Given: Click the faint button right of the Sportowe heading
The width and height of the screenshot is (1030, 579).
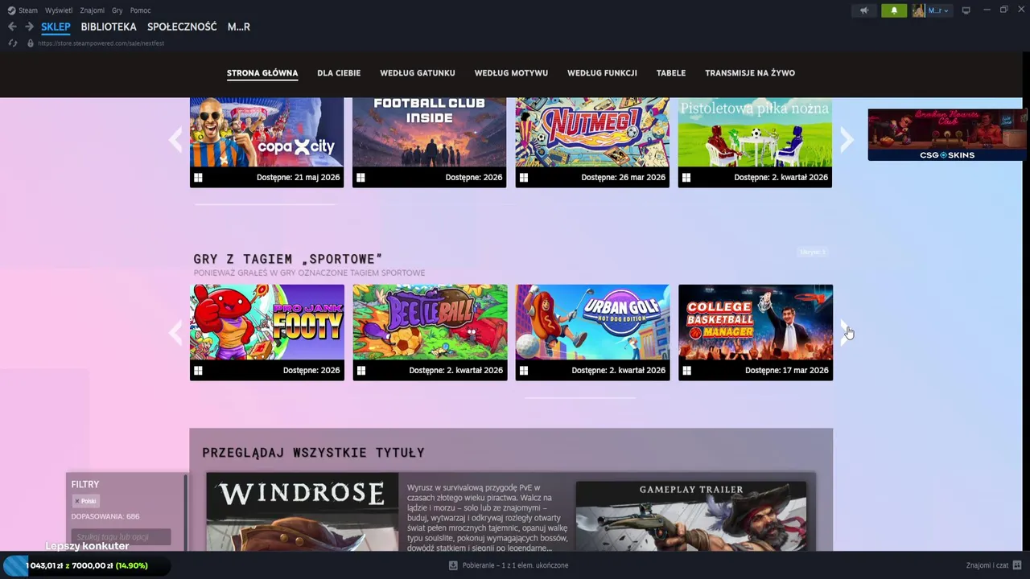Looking at the screenshot, I should [x=813, y=252].
